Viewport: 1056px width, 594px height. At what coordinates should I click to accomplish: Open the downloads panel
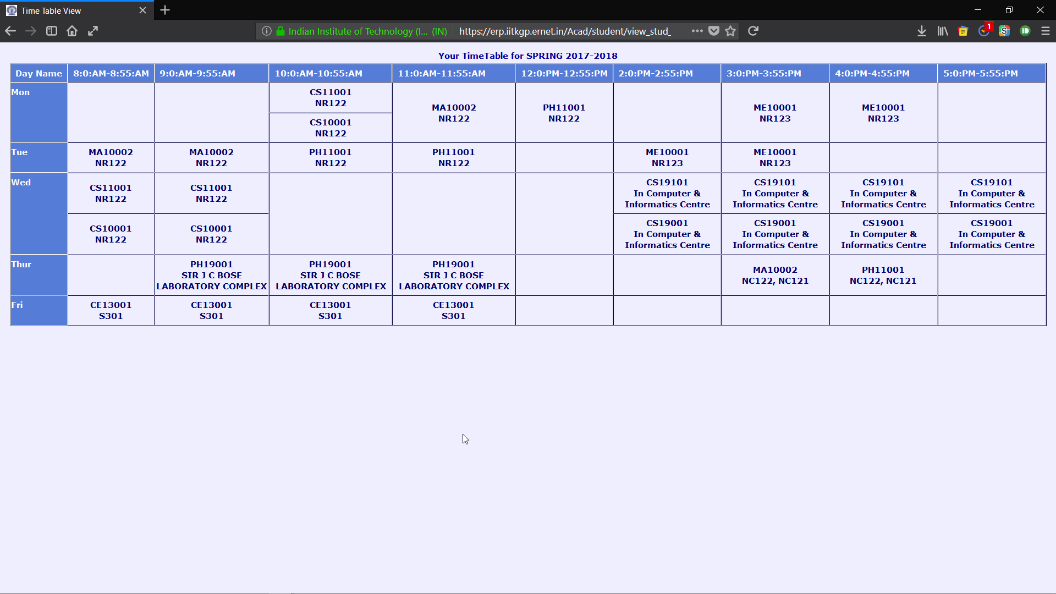[x=922, y=31]
